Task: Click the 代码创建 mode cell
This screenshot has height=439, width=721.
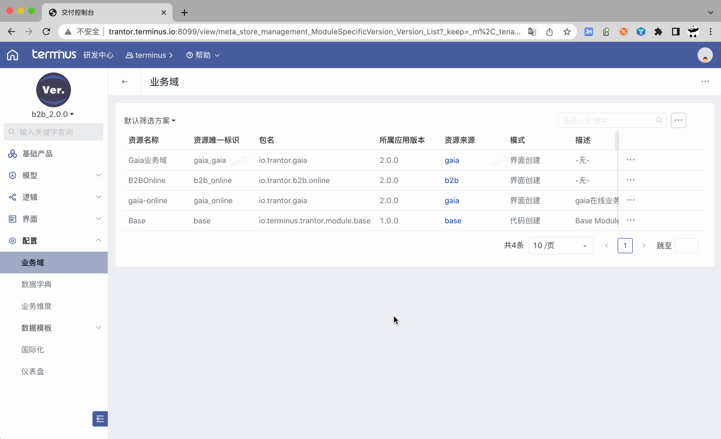Action: [525, 221]
